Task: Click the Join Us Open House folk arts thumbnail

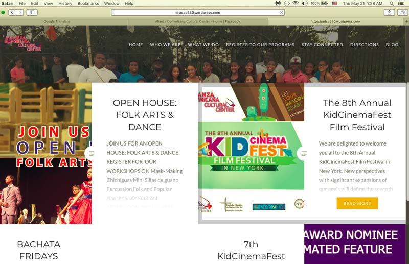Action: point(46,153)
